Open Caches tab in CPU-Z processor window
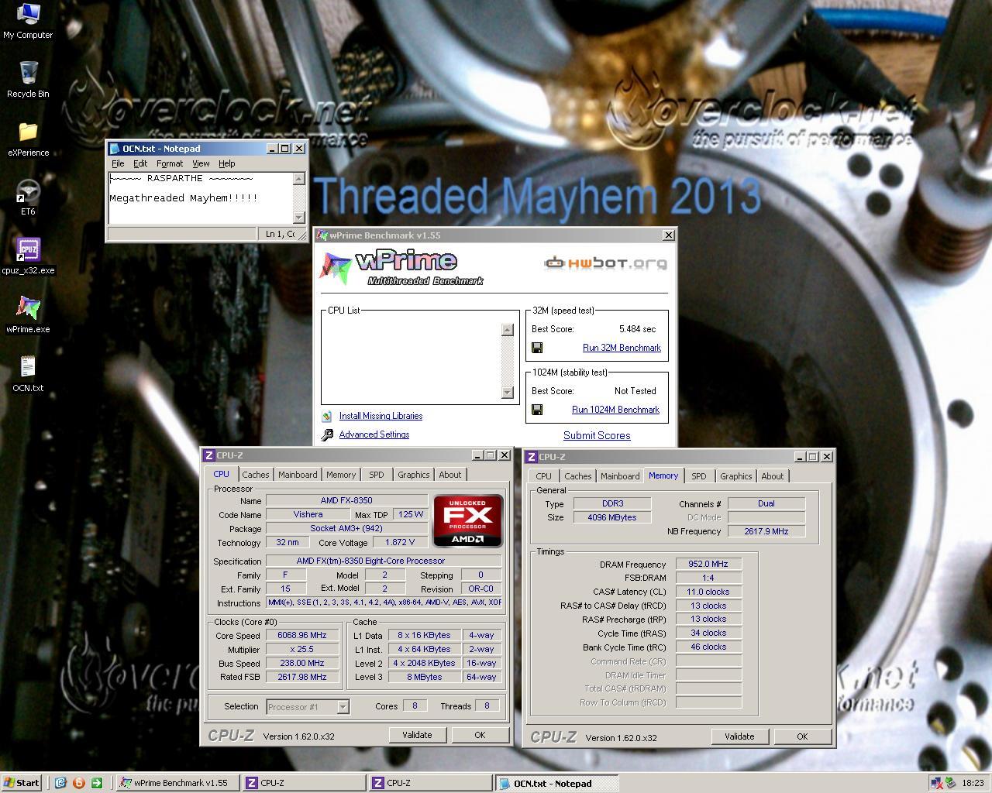The width and height of the screenshot is (992, 793). coord(256,475)
